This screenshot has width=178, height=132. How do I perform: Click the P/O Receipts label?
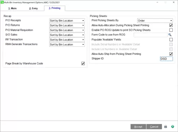pos(13,20)
